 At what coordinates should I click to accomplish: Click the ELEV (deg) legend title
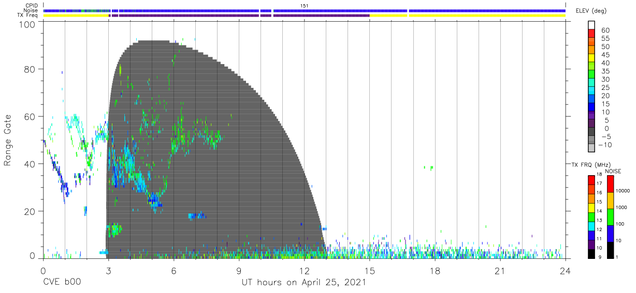point(591,11)
